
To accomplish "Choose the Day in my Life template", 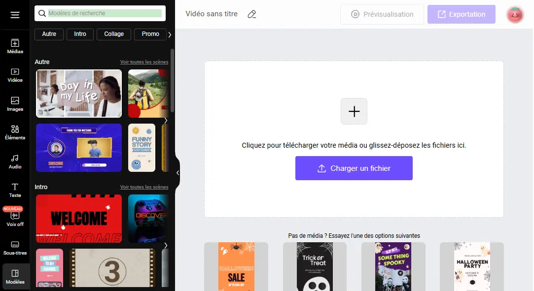I will (79, 94).
